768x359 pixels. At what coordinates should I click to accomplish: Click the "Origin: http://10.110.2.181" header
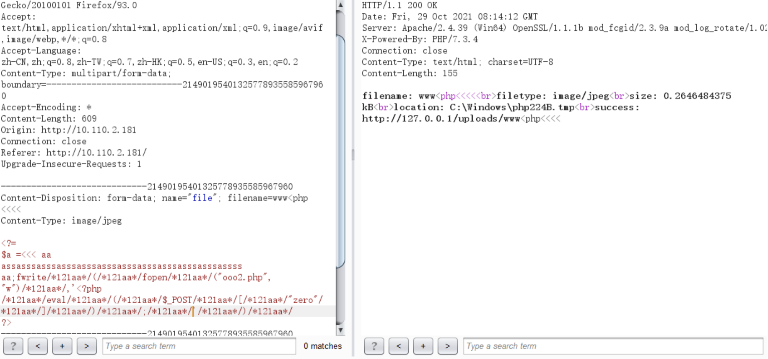[x=68, y=130]
